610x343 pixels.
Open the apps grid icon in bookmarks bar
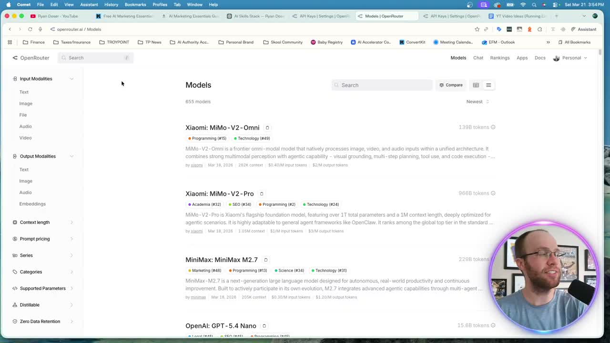pos(10,42)
